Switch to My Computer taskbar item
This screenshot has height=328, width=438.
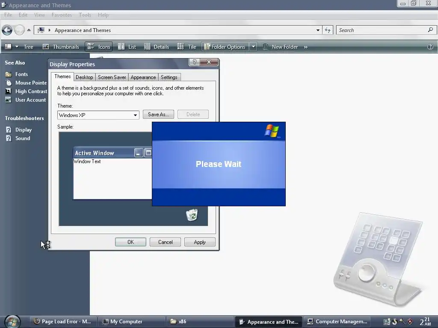pos(131,322)
